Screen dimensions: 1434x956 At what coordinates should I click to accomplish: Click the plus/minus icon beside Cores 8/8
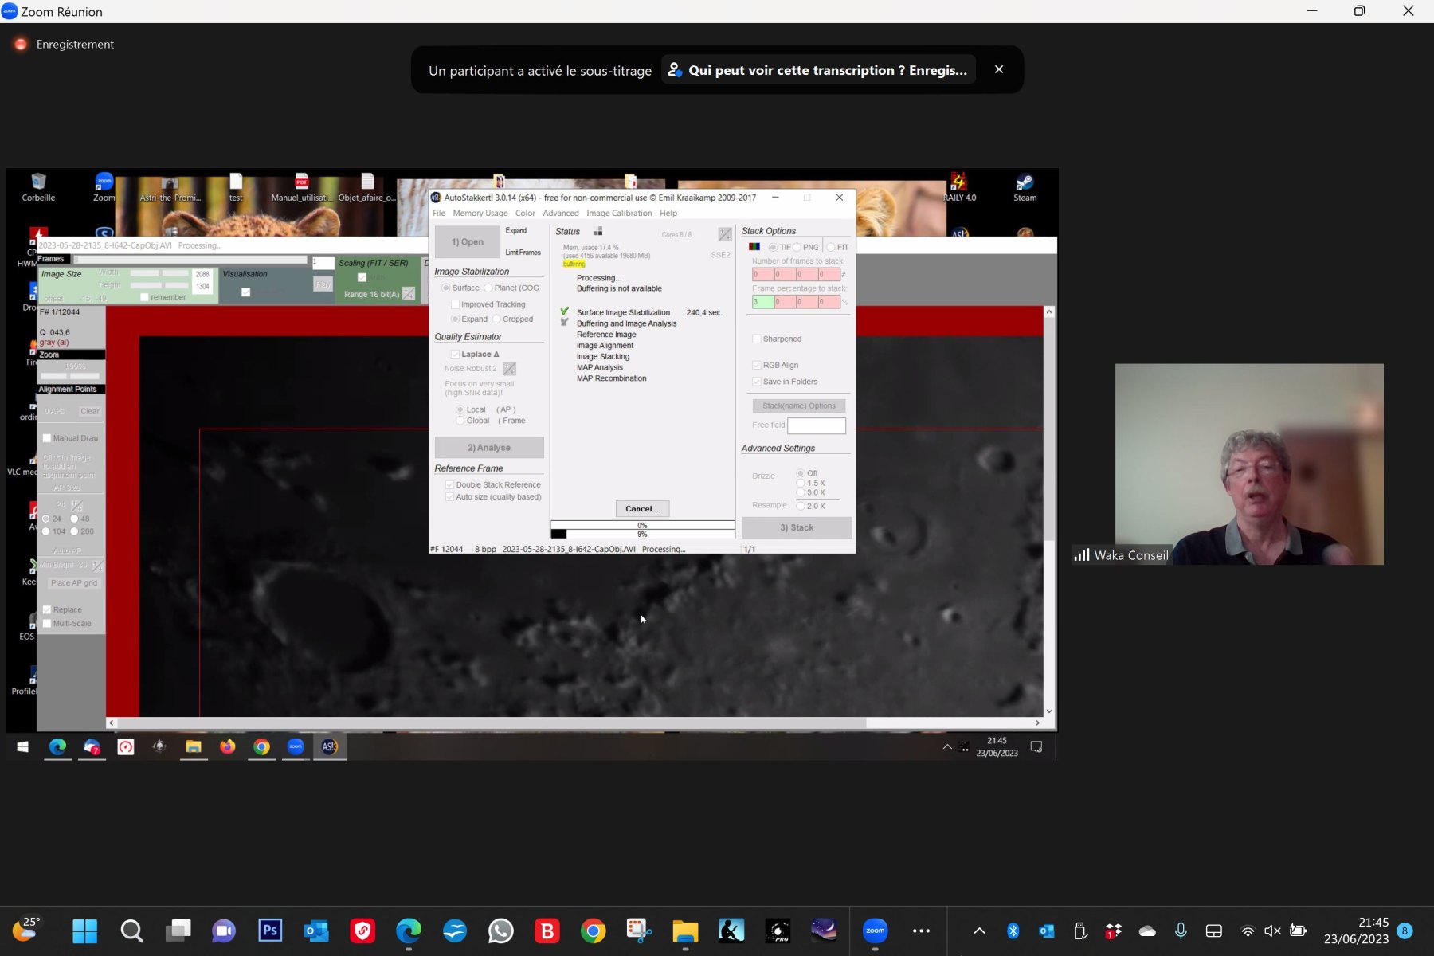[x=725, y=234]
